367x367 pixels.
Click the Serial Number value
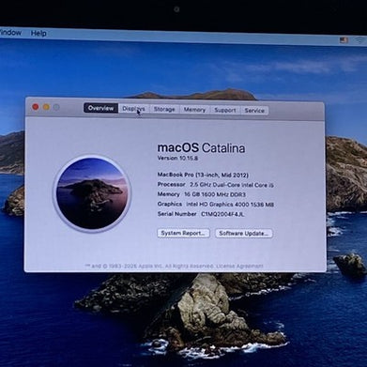[x=222, y=214]
